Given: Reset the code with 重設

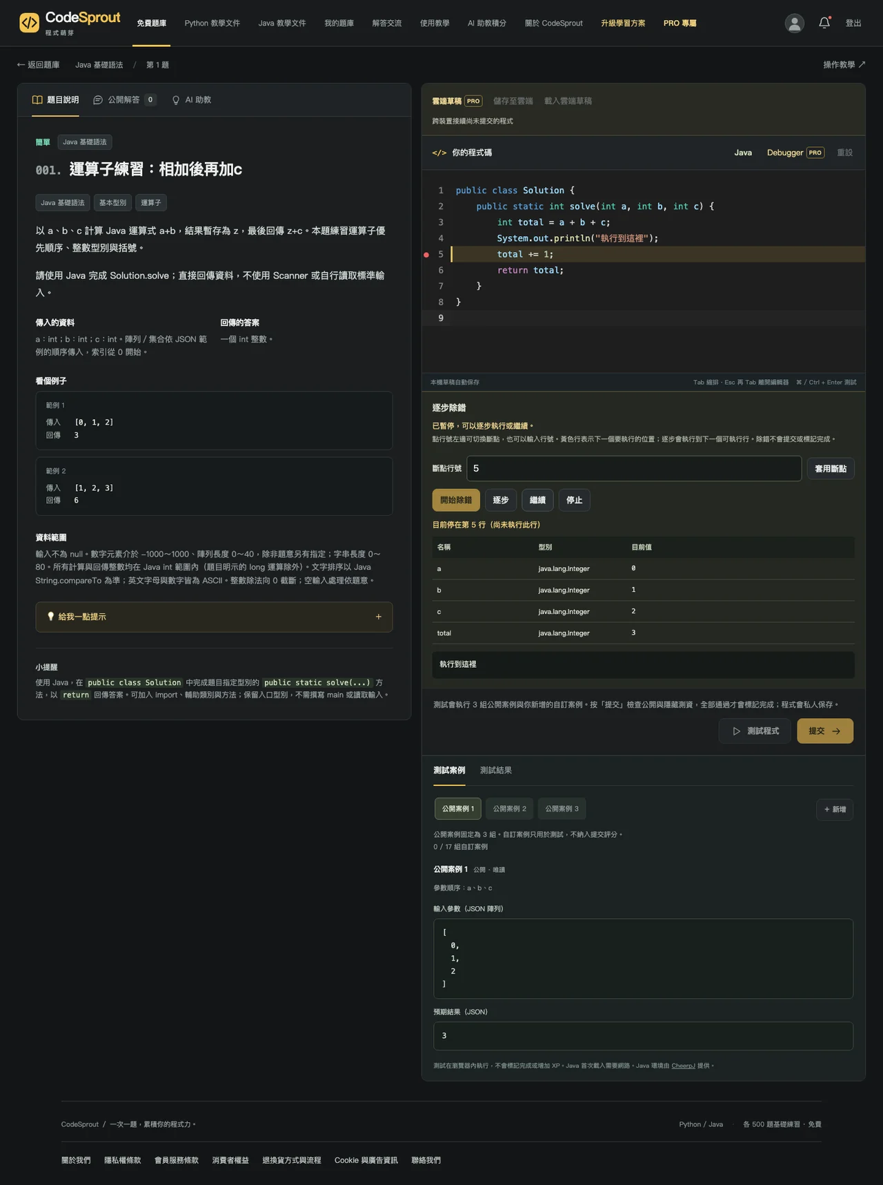Looking at the screenshot, I should [845, 153].
